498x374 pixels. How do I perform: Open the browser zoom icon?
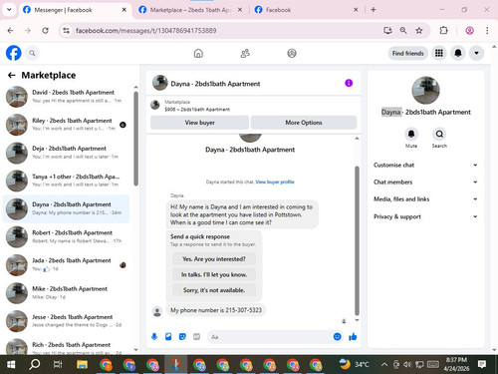pyautogui.click(x=403, y=31)
